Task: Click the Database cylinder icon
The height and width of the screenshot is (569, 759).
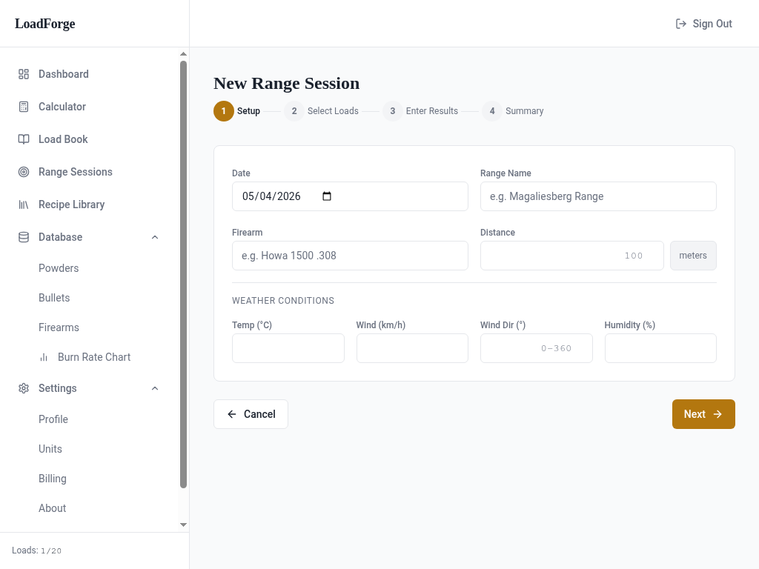Action: pos(24,237)
